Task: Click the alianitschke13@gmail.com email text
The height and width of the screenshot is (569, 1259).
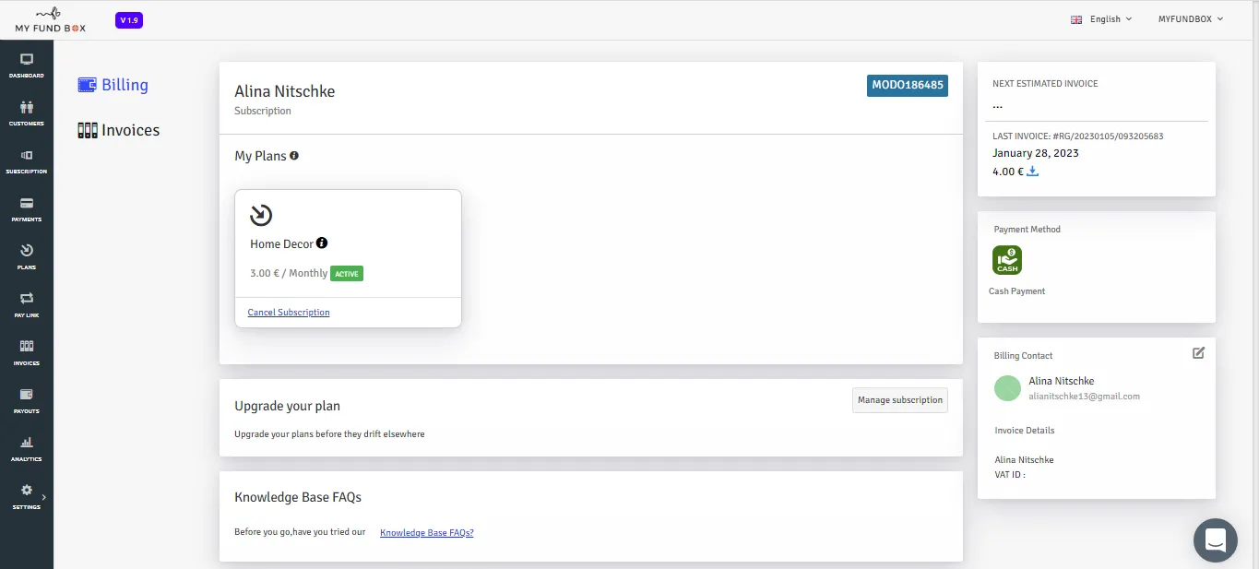Action: pos(1085,397)
